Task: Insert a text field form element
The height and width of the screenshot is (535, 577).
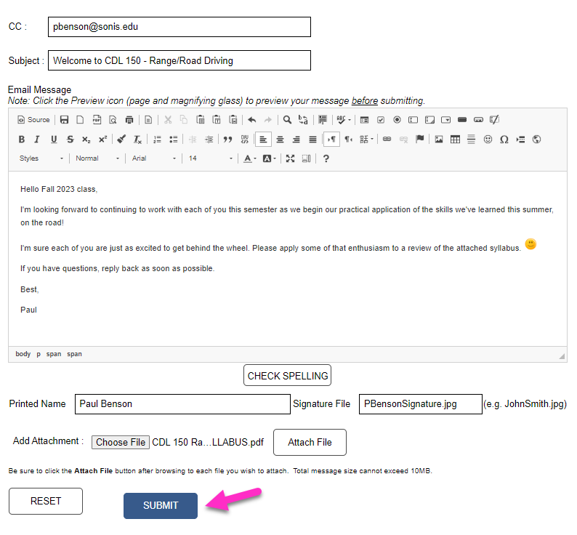Action: point(413,120)
